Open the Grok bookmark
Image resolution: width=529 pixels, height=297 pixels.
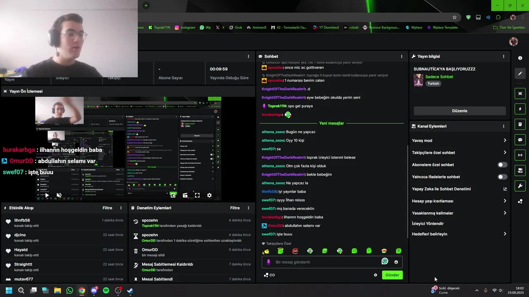click(235, 28)
